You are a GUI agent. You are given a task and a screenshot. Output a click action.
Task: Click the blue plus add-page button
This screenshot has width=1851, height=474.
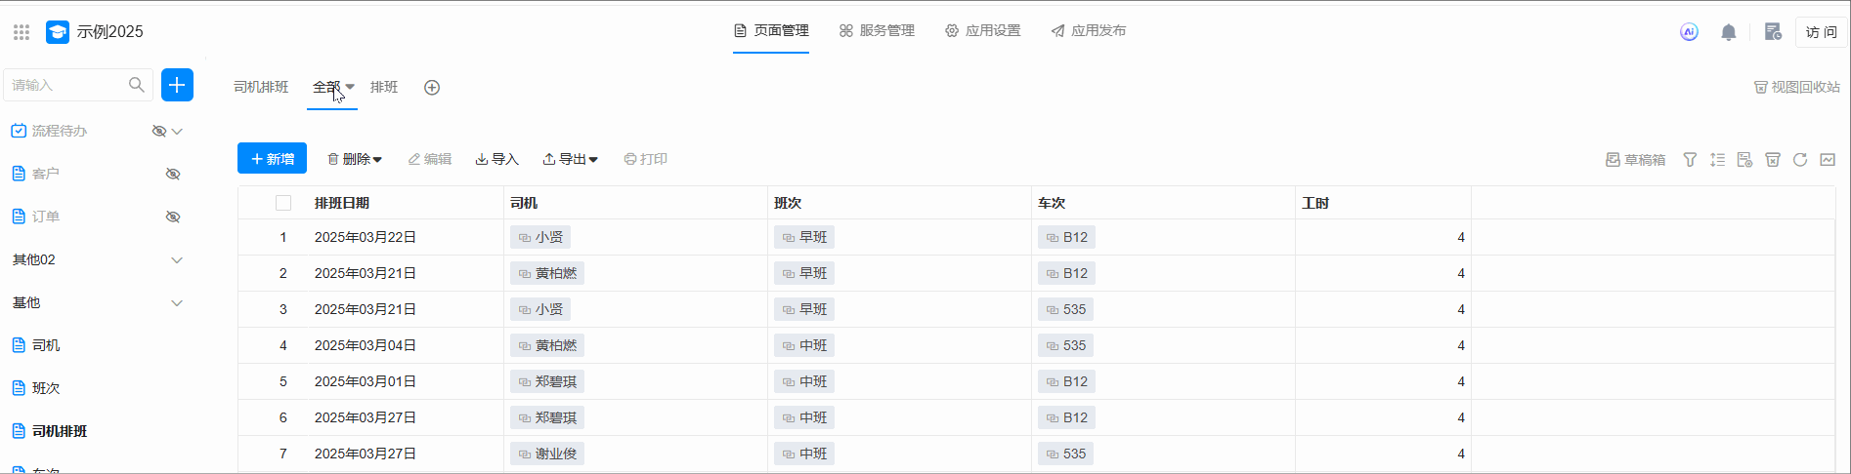(x=177, y=85)
